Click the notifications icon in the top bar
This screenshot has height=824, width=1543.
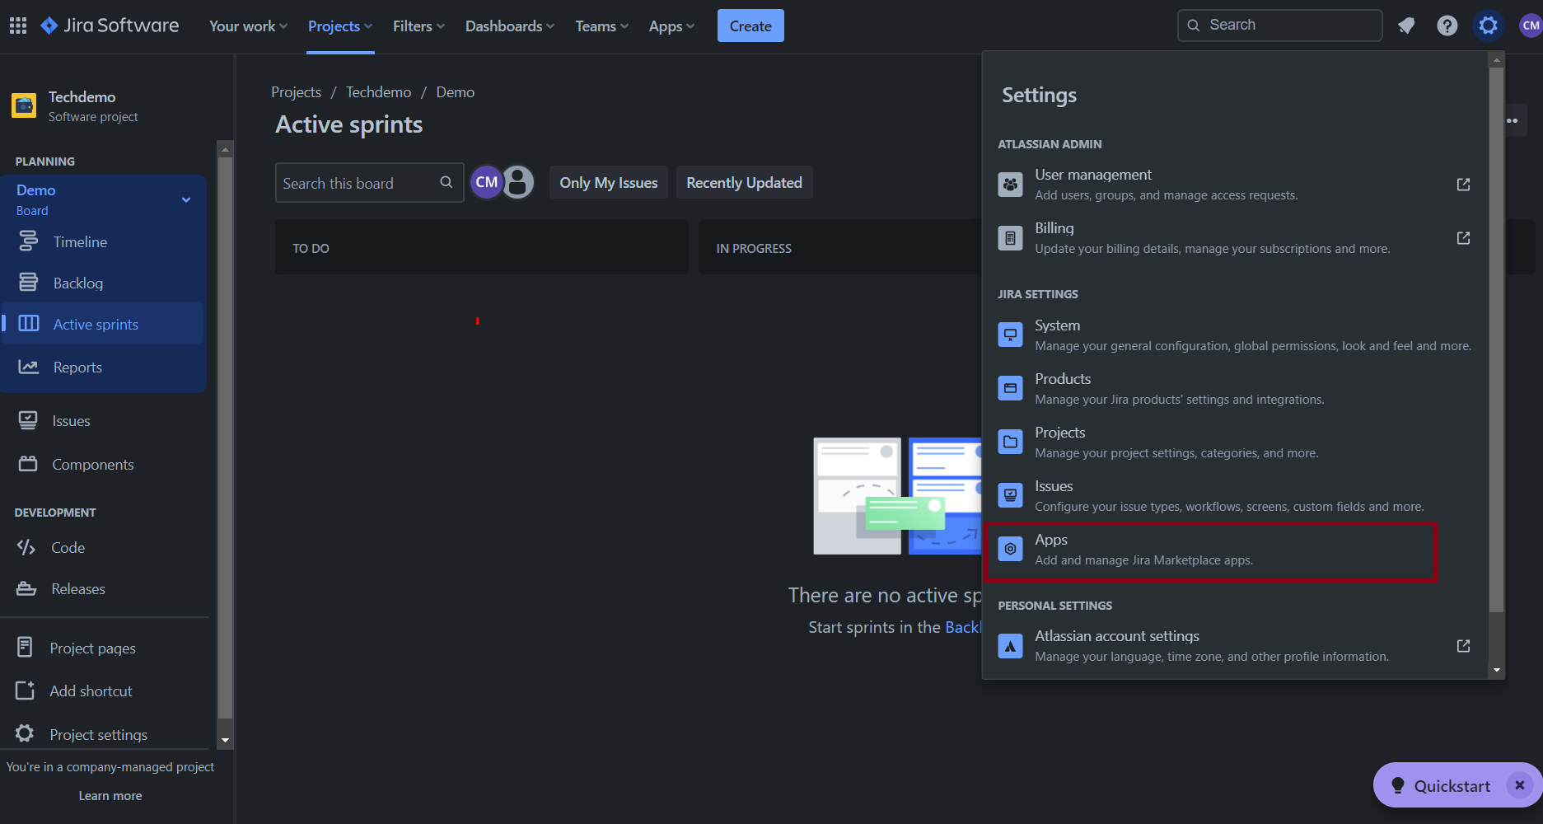coord(1406,26)
